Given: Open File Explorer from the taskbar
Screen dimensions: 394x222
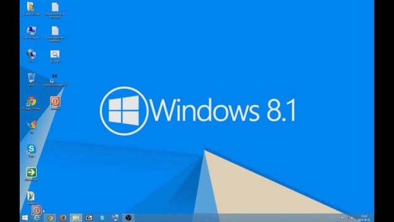Looking at the screenshot, I should (x=76, y=218).
